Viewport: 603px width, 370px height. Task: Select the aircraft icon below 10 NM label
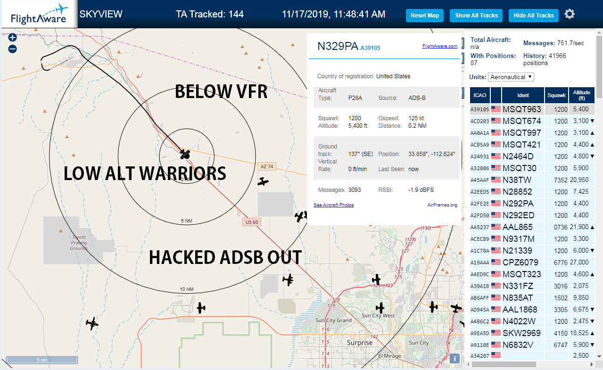(201, 308)
